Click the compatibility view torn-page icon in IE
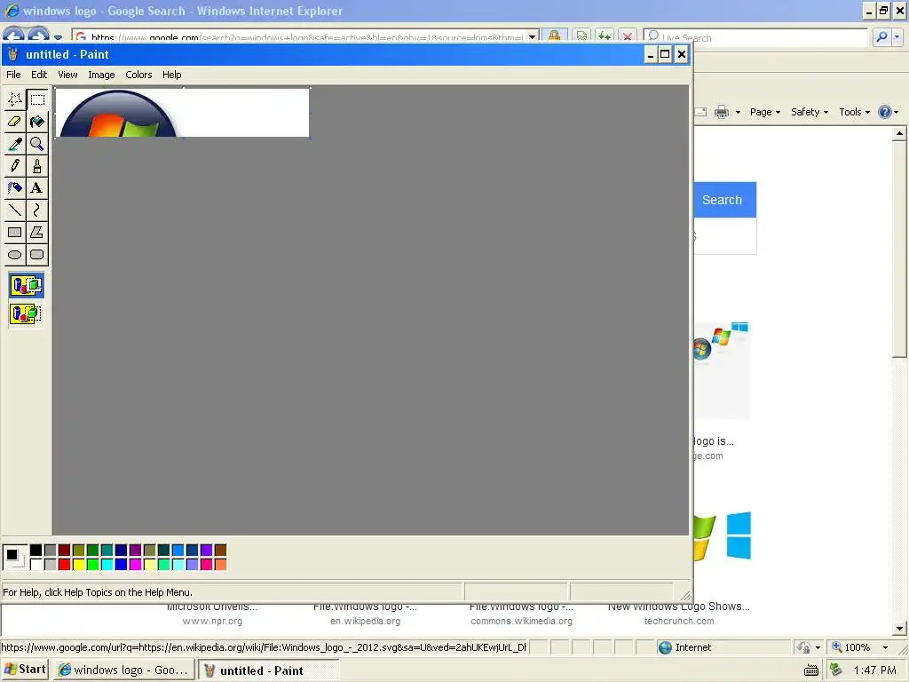This screenshot has width=909, height=682. (x=581, y=36)
